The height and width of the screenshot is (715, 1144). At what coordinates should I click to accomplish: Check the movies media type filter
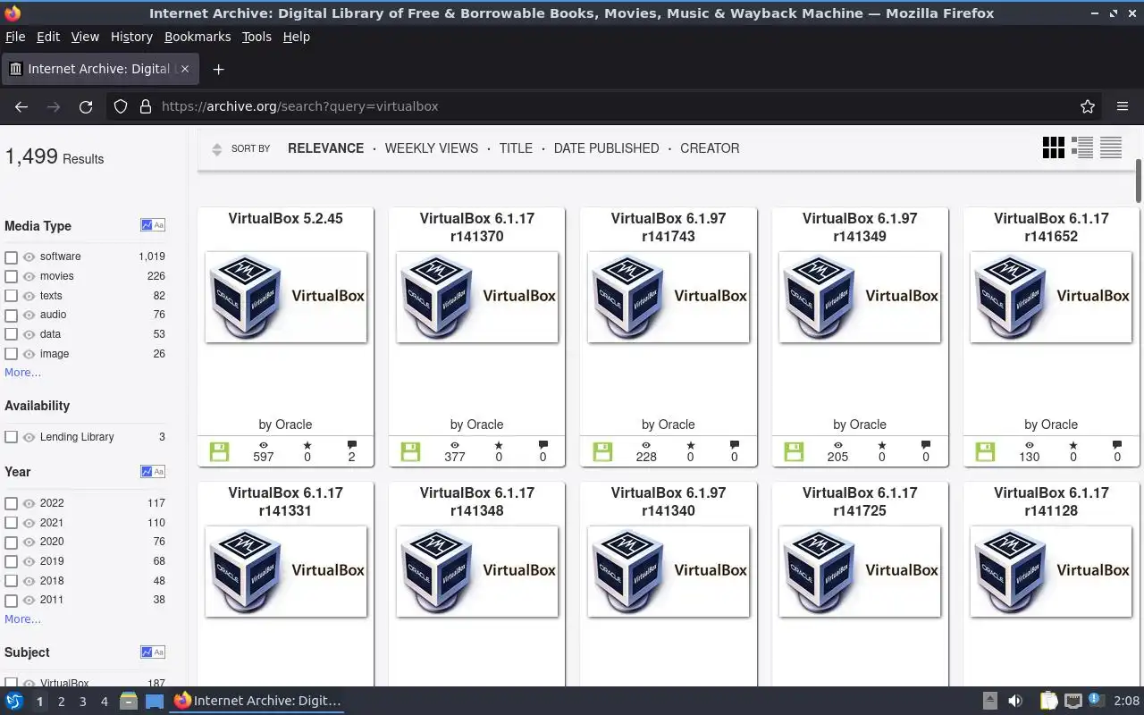[x=11, y=277]
